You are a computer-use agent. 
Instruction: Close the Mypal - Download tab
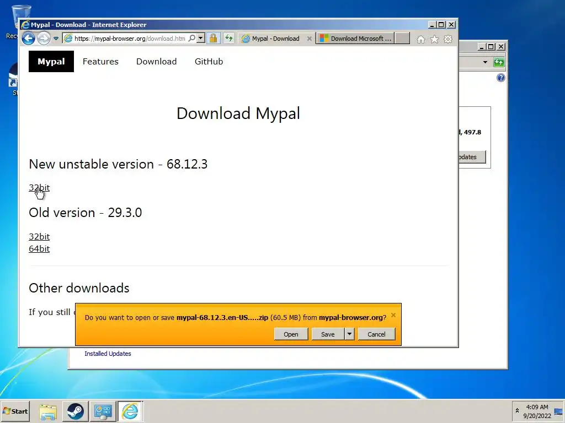309,39
